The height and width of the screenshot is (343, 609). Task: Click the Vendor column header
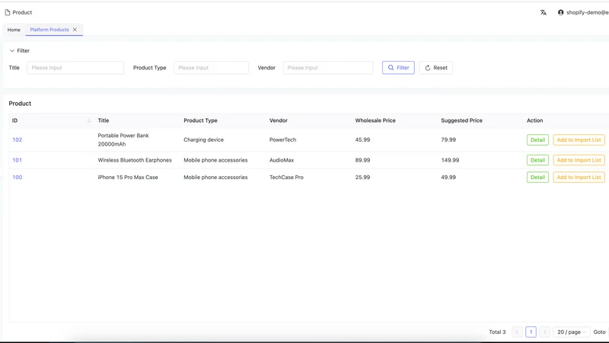279,120
